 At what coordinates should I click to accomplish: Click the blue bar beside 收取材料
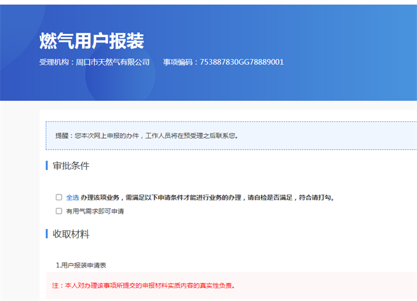47,234
